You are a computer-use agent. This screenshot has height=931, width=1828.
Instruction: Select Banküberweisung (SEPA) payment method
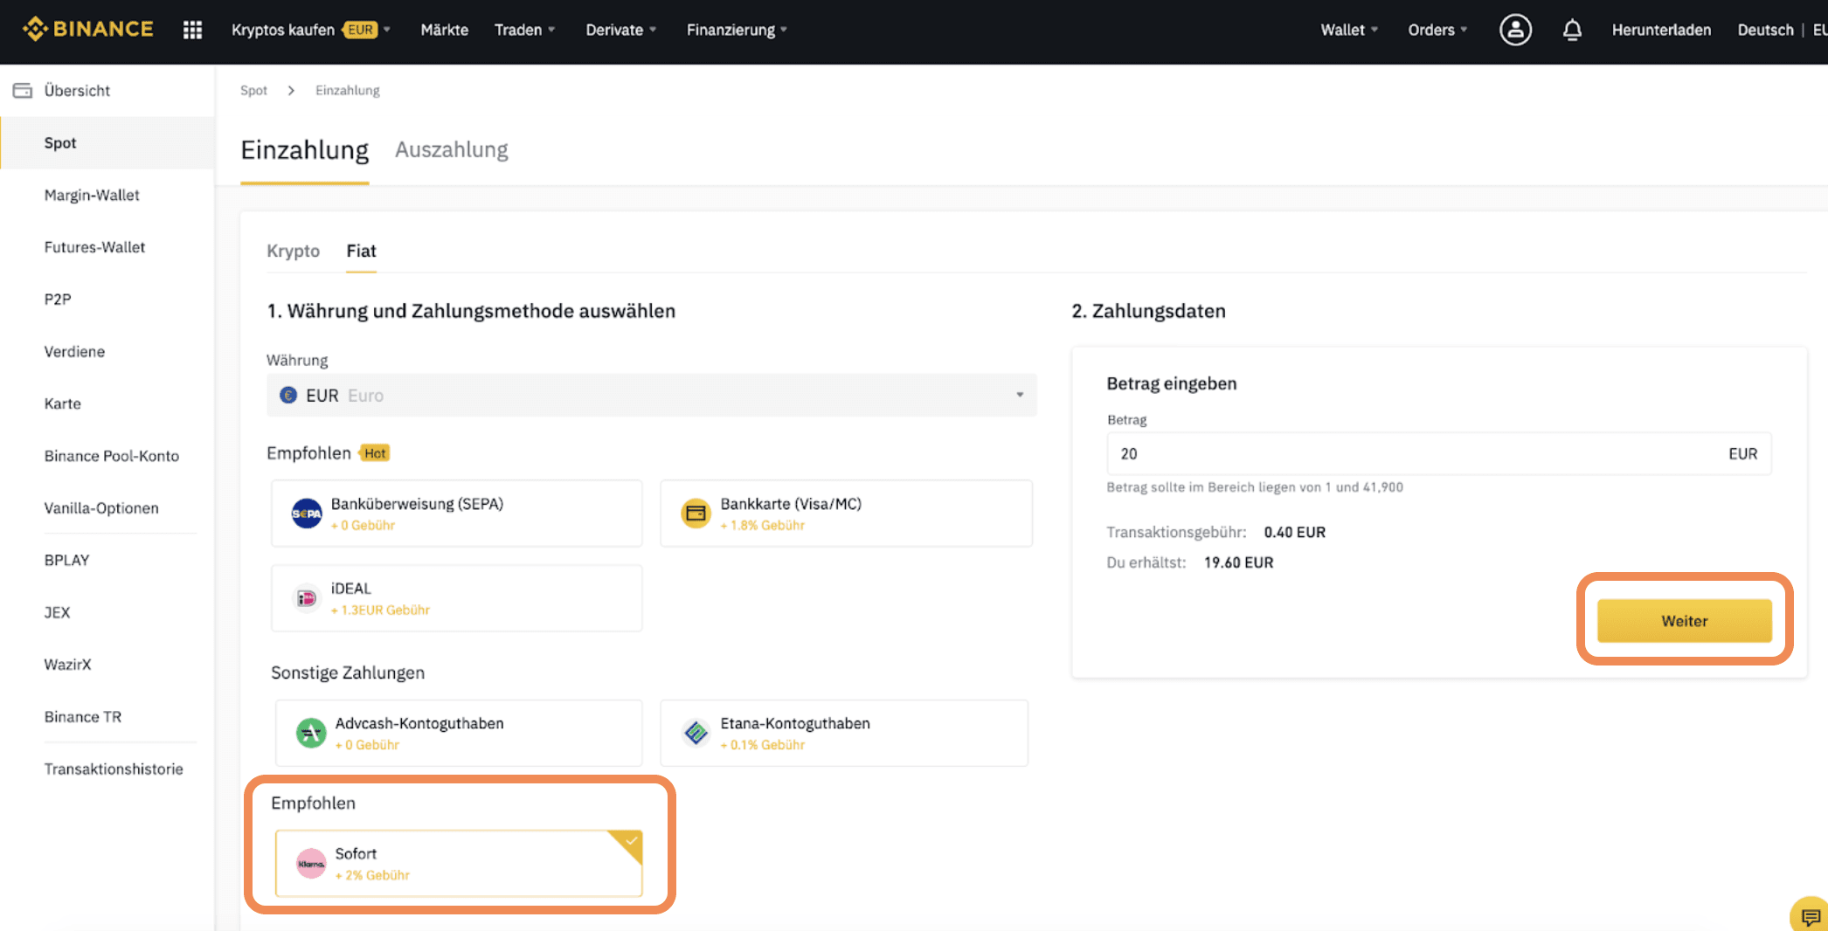coord(457,514)
